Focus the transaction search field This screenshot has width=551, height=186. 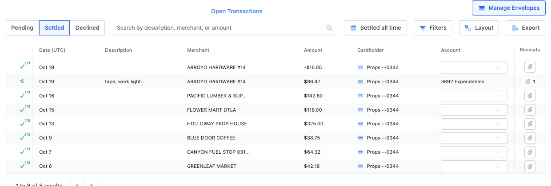pos(224,28)
